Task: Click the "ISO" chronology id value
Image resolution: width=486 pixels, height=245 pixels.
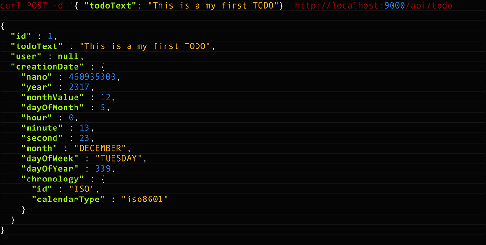Action: click(x=82, y=190)
